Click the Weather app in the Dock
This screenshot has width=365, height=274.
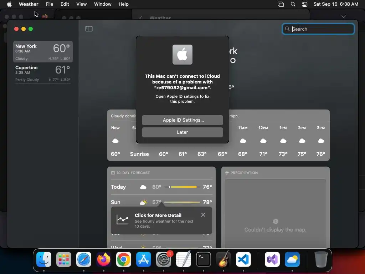[292, 259]
